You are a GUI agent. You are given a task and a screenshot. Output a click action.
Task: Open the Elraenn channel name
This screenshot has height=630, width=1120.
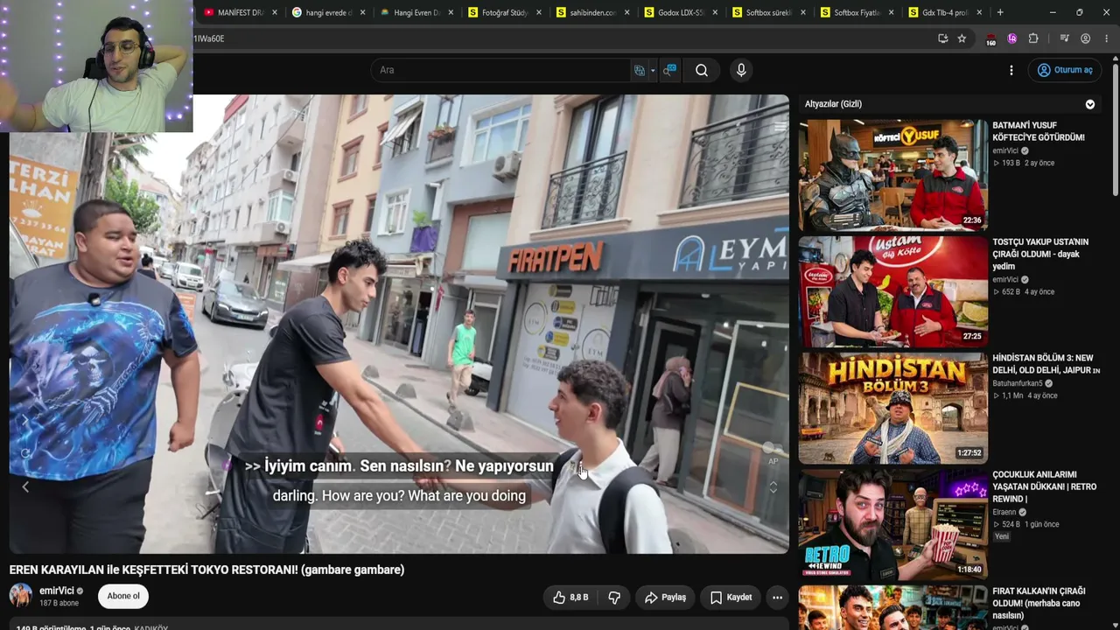tap(1004, 512)
